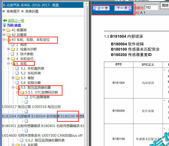Click folder icon beside 2 检查与诊断
Viewport: 169px width, 146px height.
pos(13,49)
